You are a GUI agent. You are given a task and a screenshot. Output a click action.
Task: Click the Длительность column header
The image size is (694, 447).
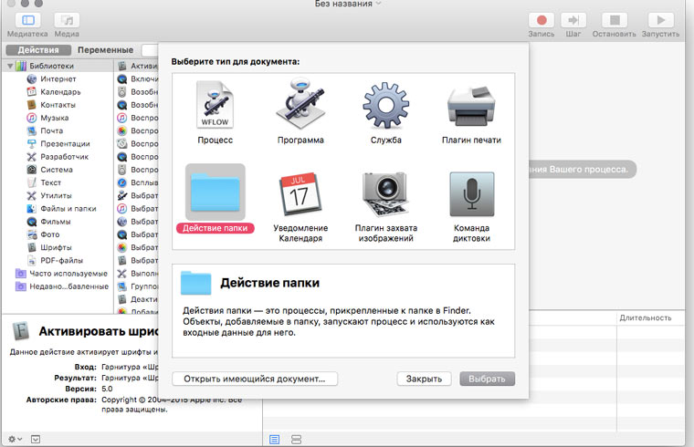646,317
